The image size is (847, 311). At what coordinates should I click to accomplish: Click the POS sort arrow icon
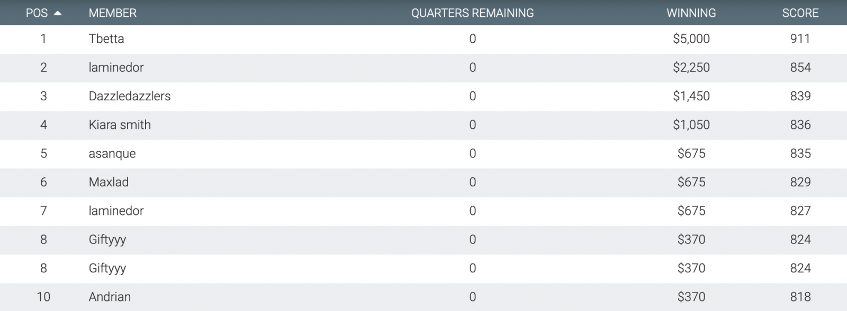click(57, 13)
